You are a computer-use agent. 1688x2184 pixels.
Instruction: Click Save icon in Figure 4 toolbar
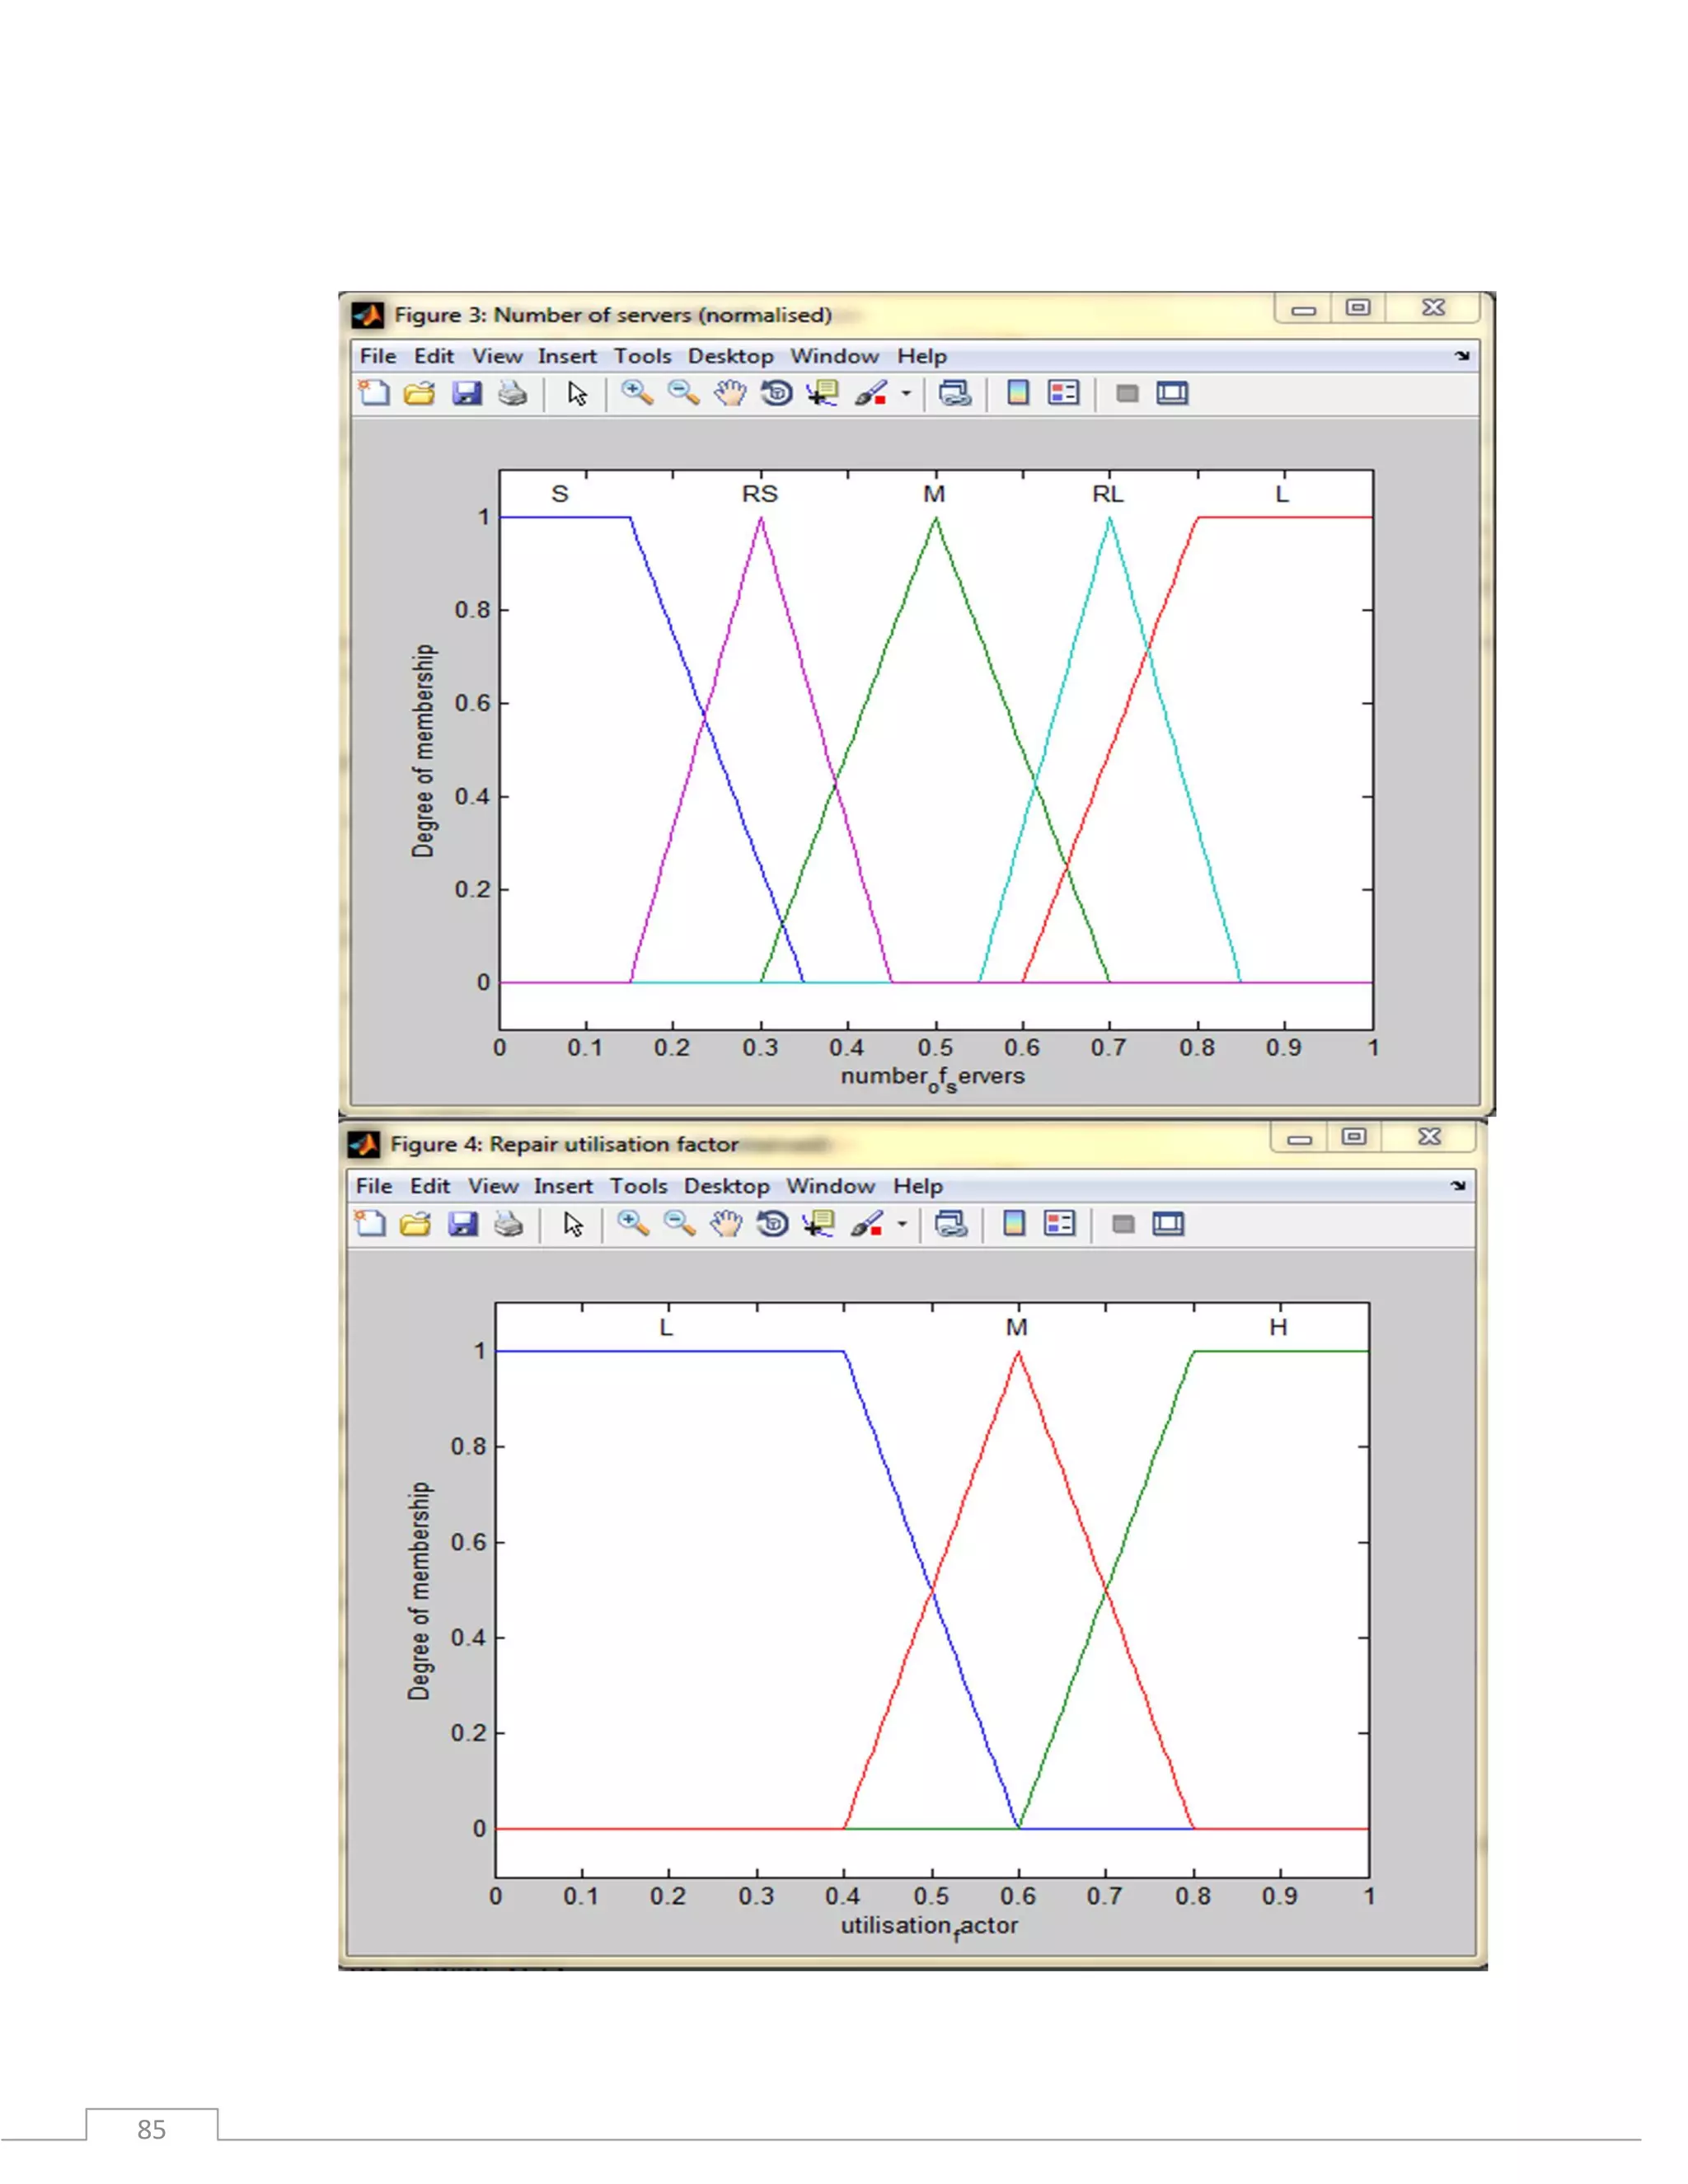pyautogui.click(x=462, y=1224)
